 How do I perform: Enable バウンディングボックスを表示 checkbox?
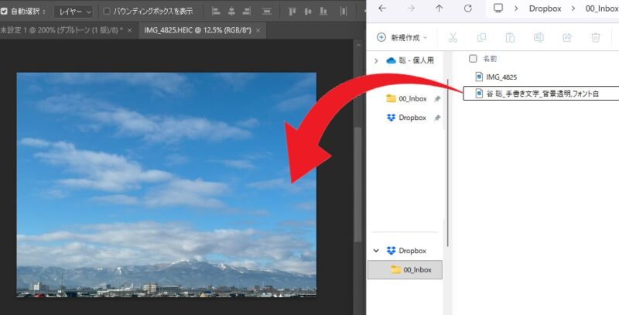(x=108, y=12)
